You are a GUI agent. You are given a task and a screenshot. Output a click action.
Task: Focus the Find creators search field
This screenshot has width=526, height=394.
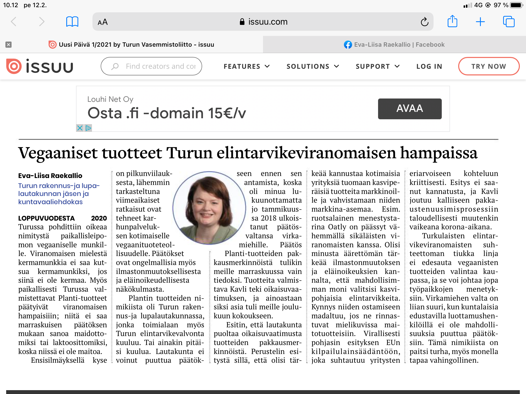[x=151, y=66]
